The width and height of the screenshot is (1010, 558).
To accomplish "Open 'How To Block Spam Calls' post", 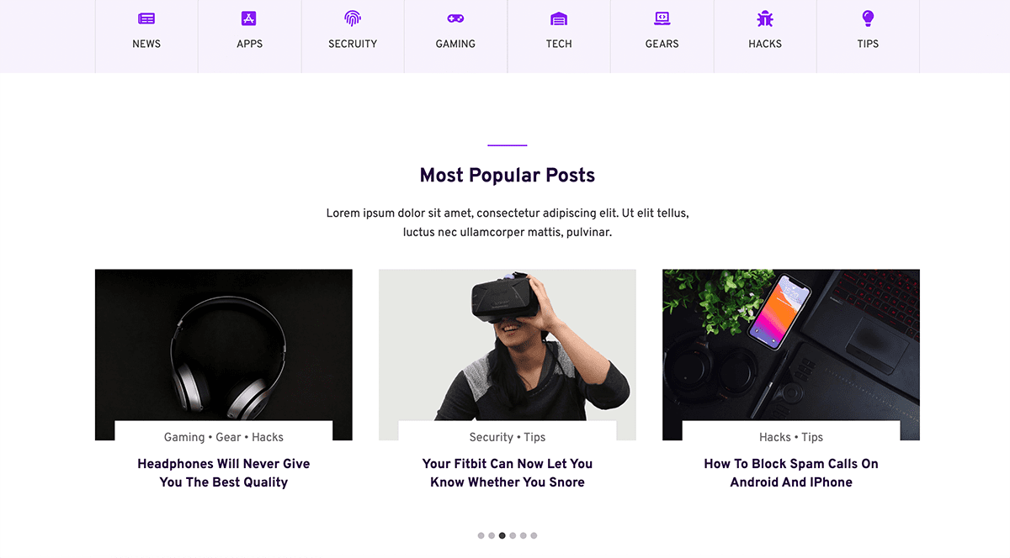I will coord(791,473).
